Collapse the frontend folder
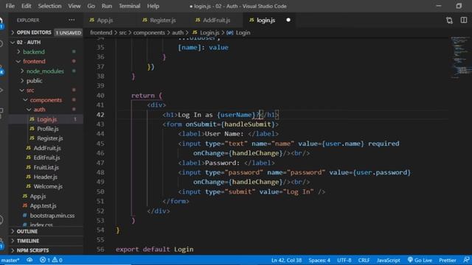The height and width of the screenshot is (265, 472). point(34,62)
